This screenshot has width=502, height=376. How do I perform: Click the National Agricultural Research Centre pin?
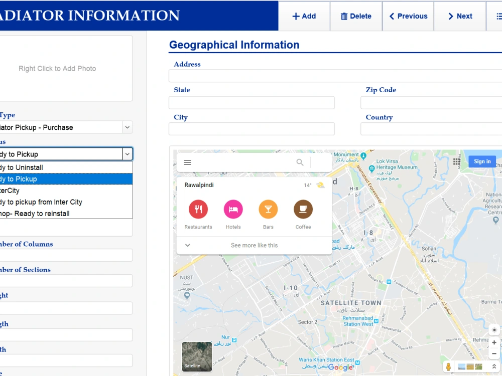click(x=496, y=220)
